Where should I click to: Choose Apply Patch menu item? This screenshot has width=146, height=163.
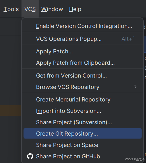click(83, 51)
